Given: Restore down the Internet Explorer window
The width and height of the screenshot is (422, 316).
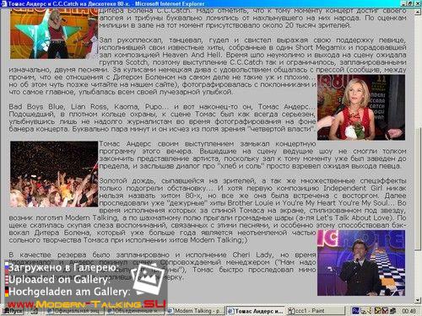Looking at the screenshot, I should pyautogui.click(x=410, y=3).
